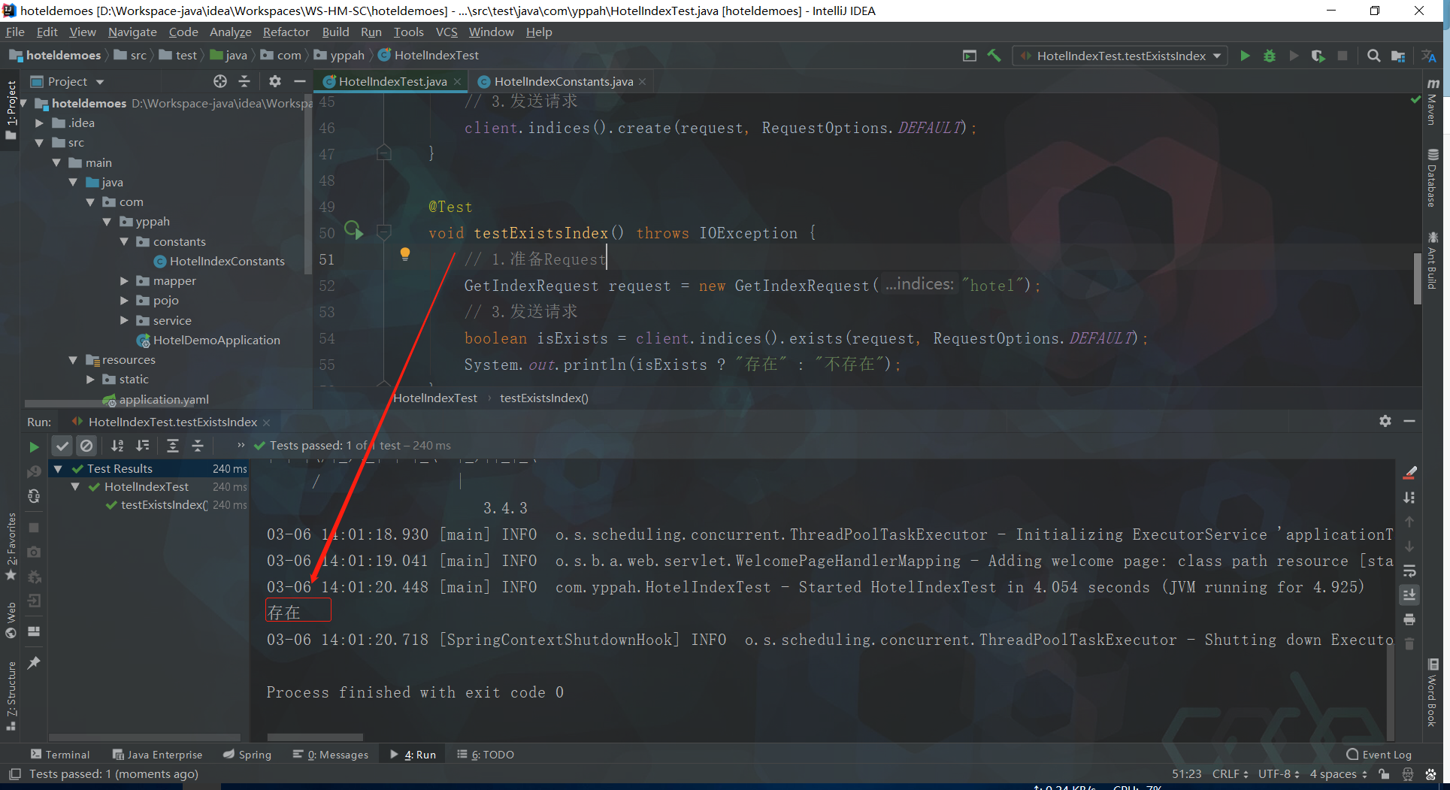
Task: Debug the selected run configuration
Action: click(x=1270, y=56)
